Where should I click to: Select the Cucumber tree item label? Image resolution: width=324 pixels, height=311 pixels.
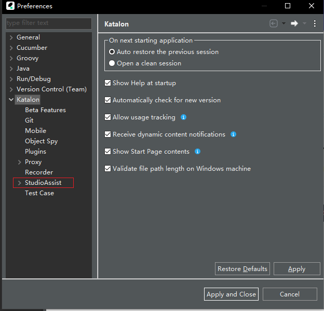(32, 48)
